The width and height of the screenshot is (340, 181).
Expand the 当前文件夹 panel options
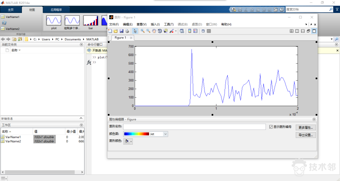click(81, 45)
